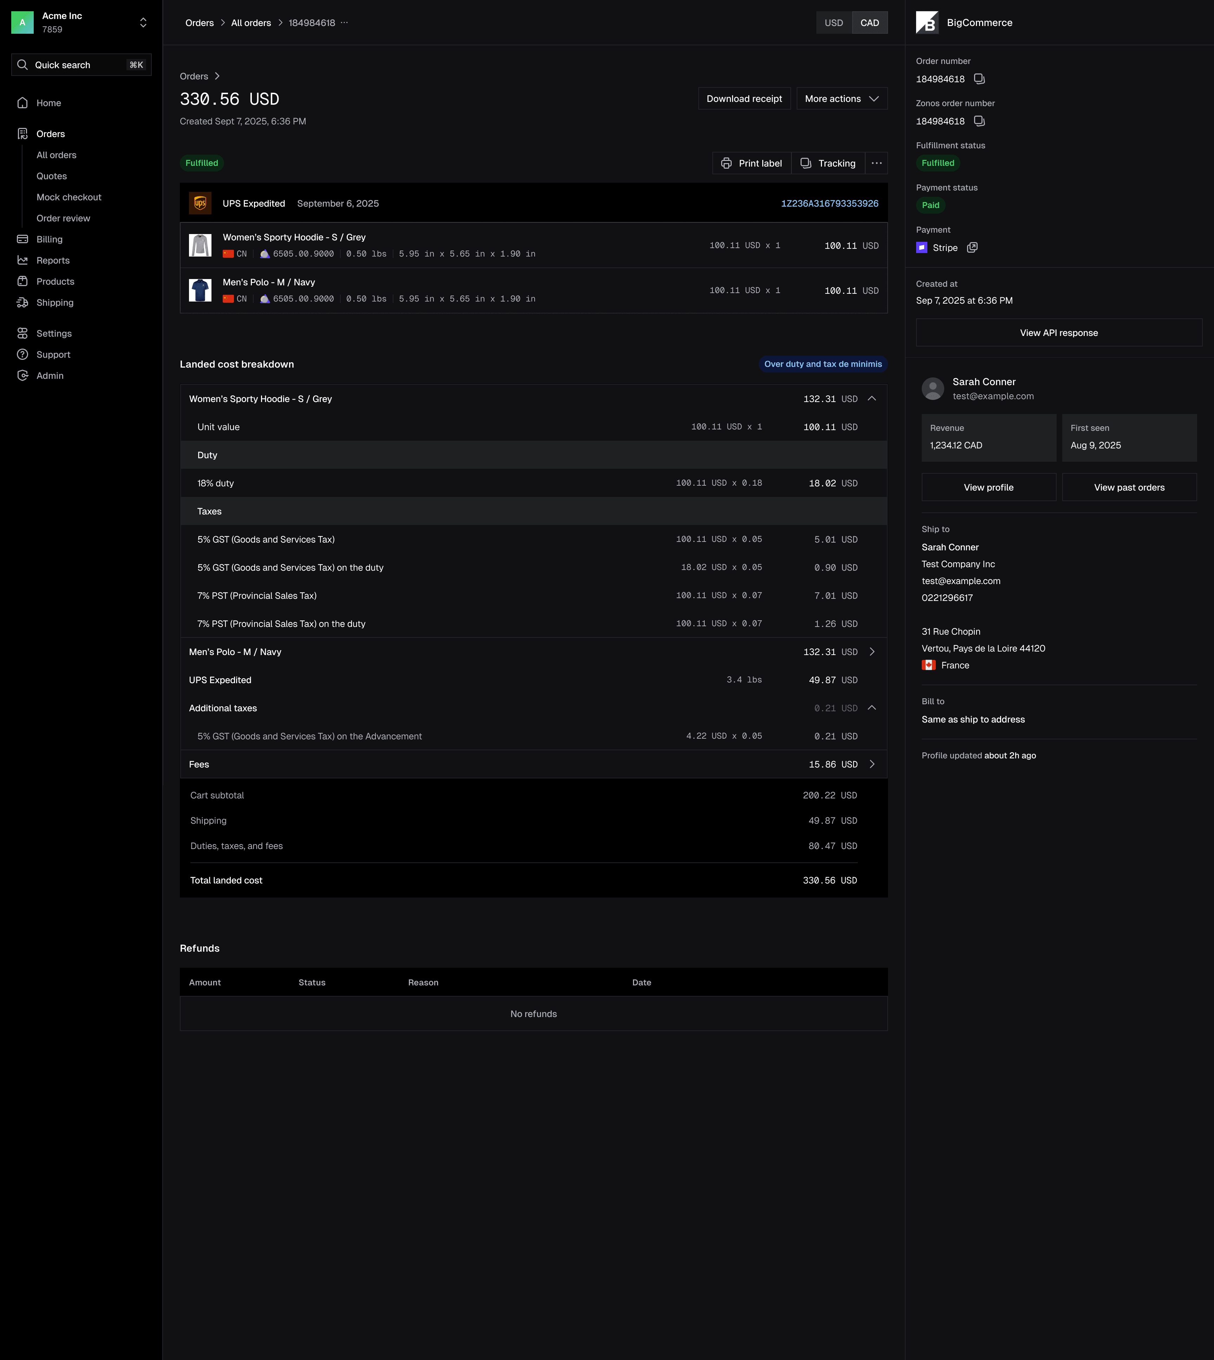Click the Download receipt button
The width and height of the screenshot is (1214, 1360).
tap(744, 99)
